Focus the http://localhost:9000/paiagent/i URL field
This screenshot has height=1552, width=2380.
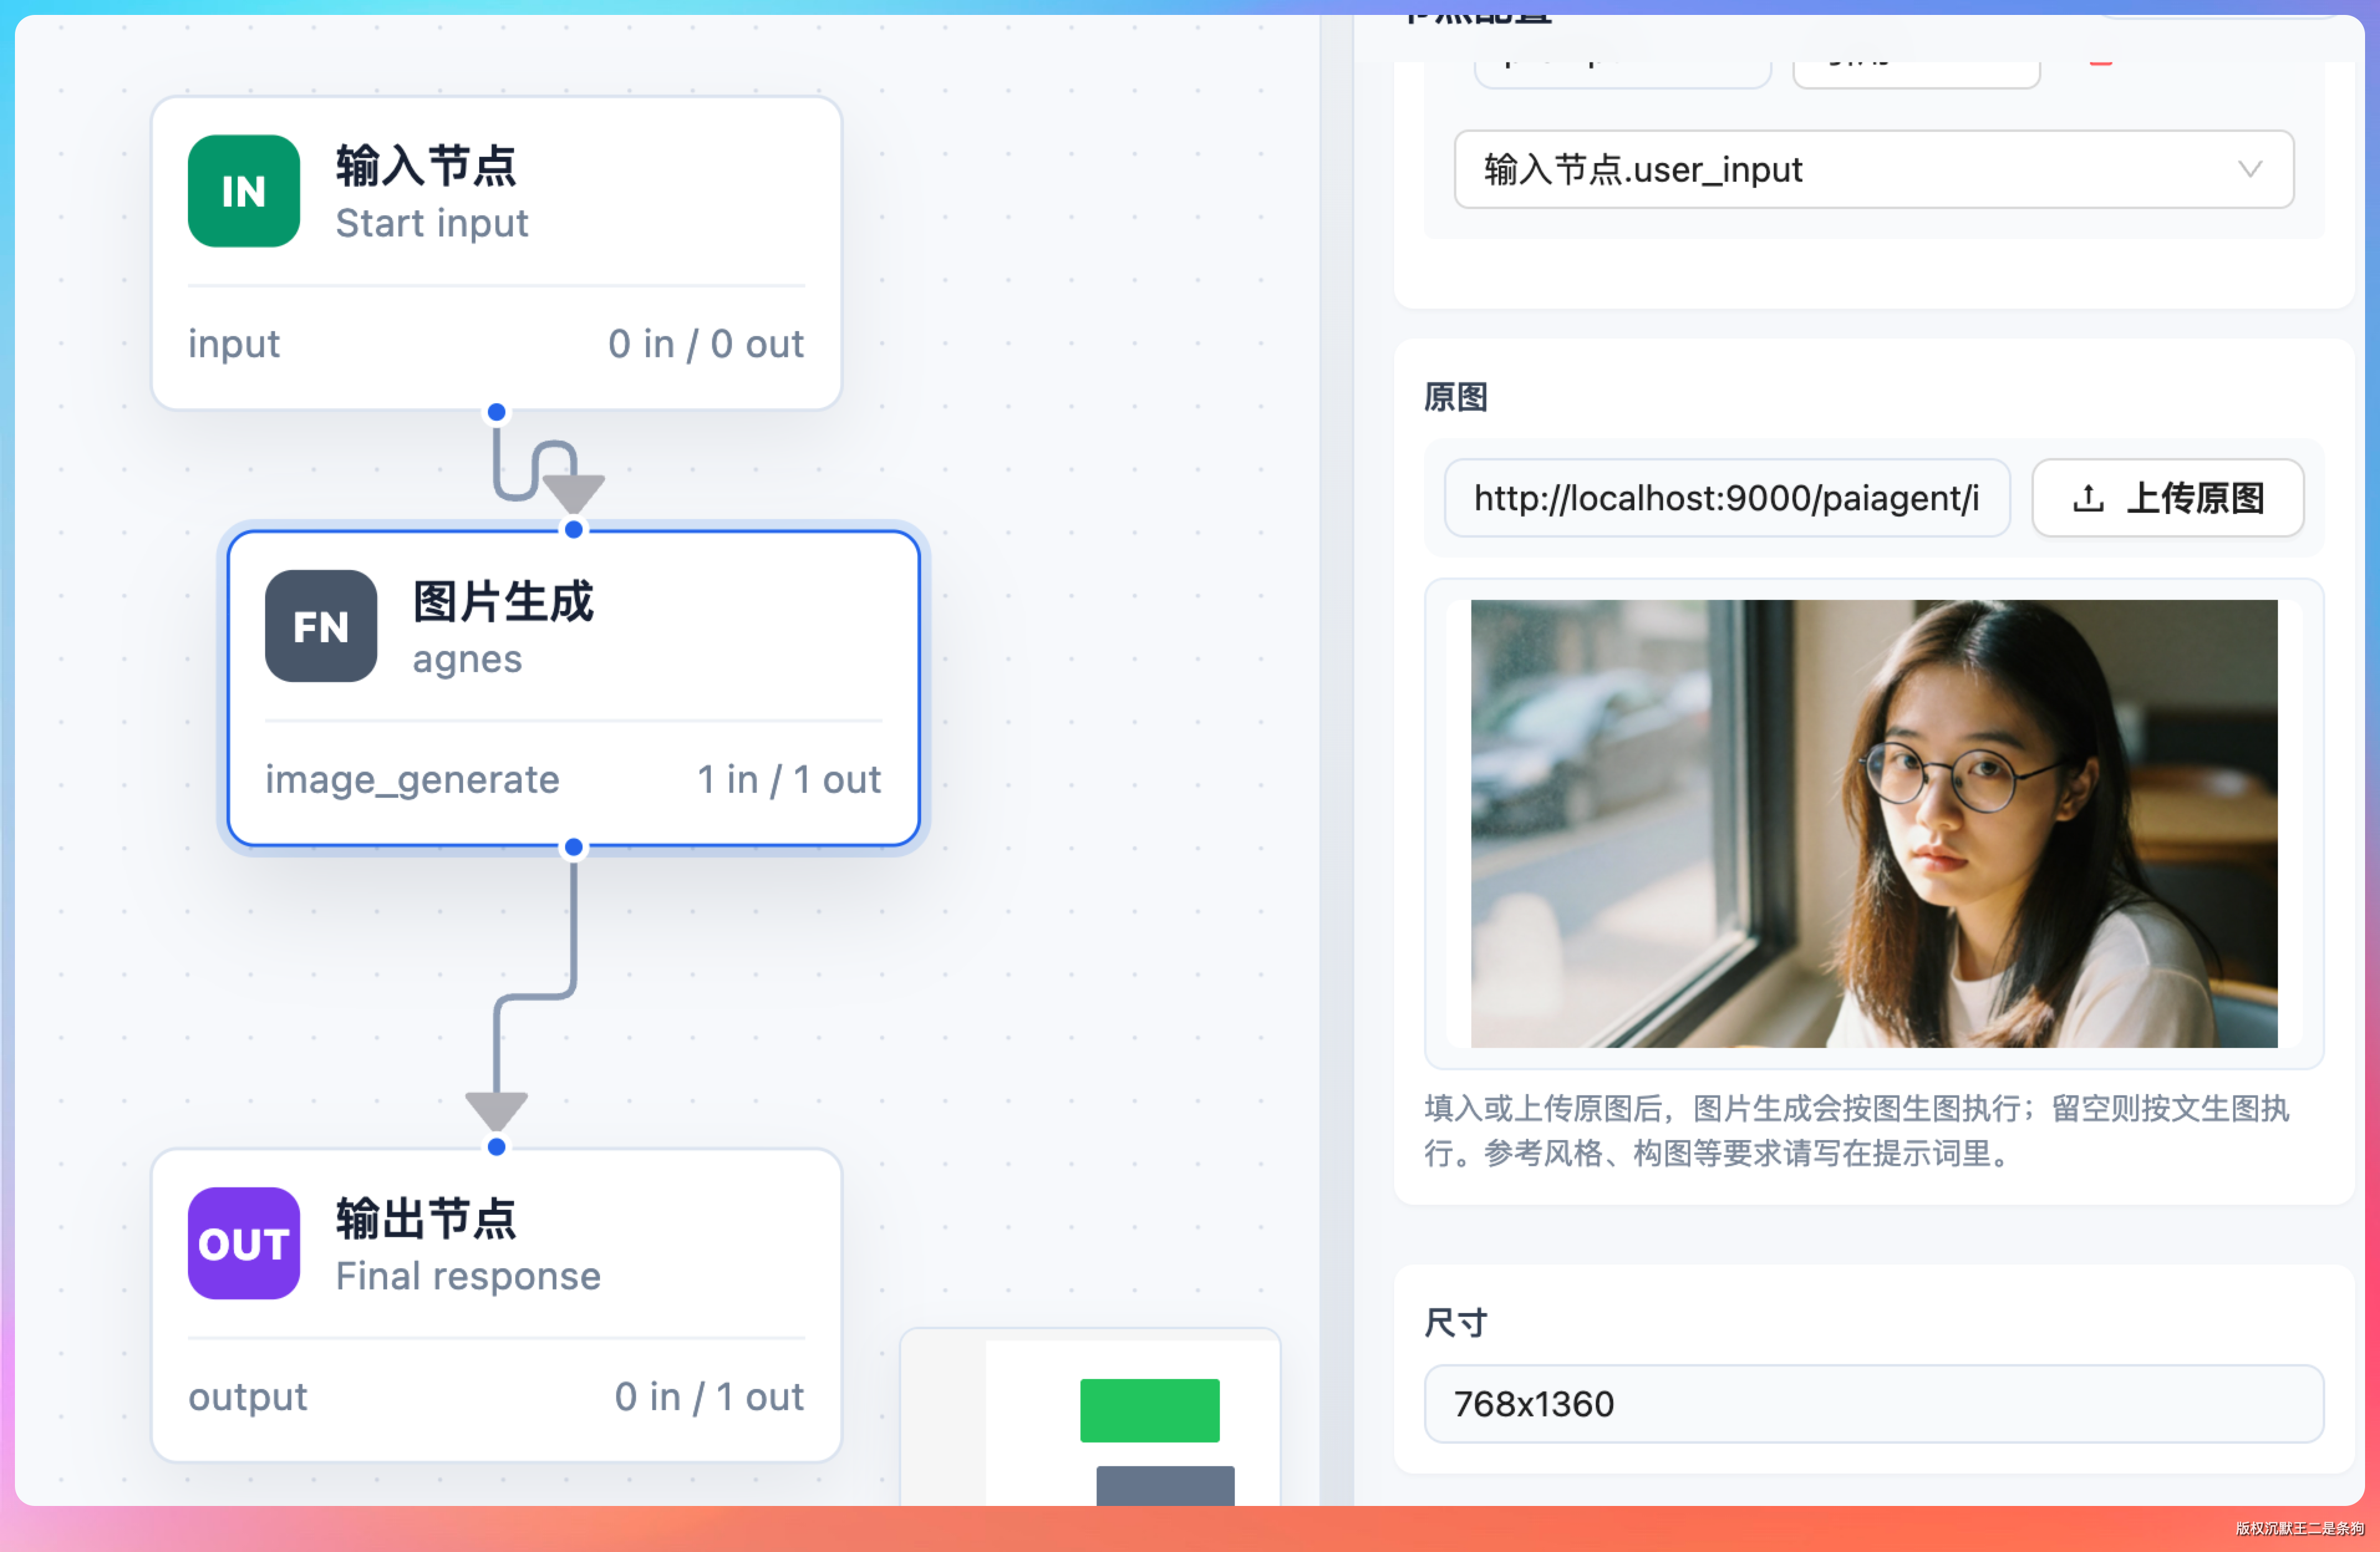(x=1727, y=498)
